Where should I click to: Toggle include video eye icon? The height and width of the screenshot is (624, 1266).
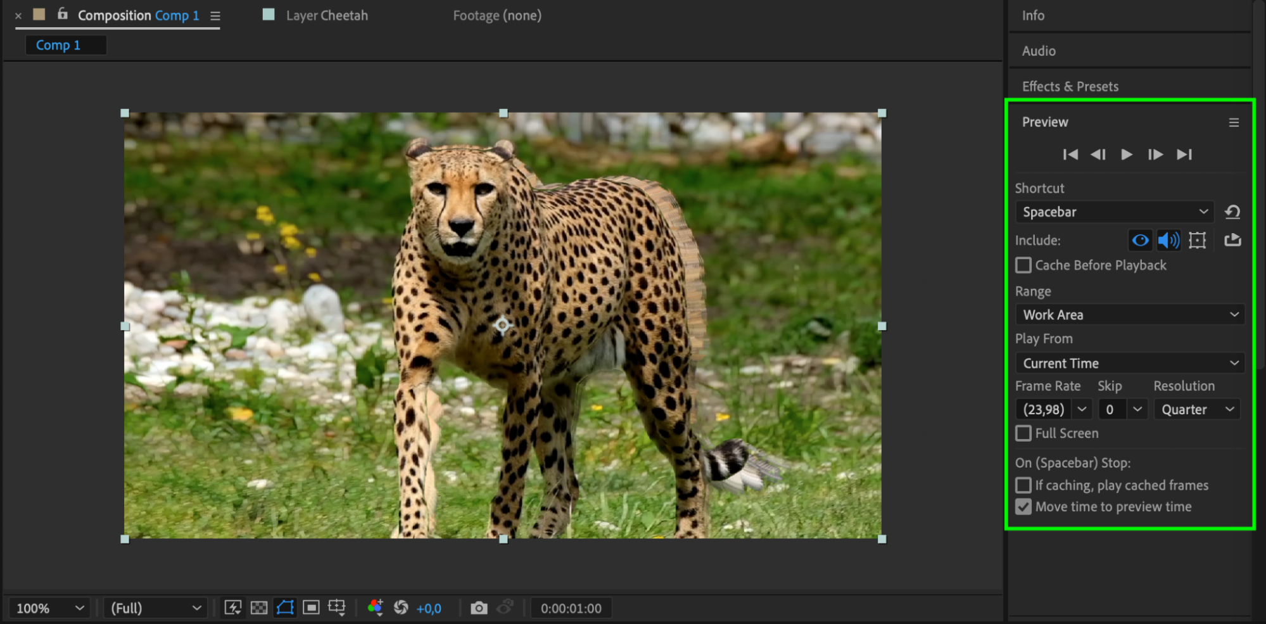click(x=1140, y=241)
